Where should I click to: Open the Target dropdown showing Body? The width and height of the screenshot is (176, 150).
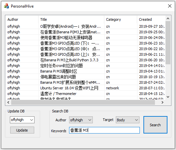pyautogui.click(x=128, y=120)
